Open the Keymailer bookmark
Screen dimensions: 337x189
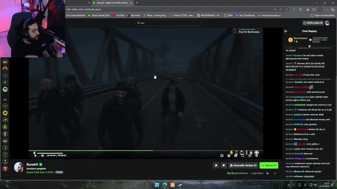pos(134,15)
